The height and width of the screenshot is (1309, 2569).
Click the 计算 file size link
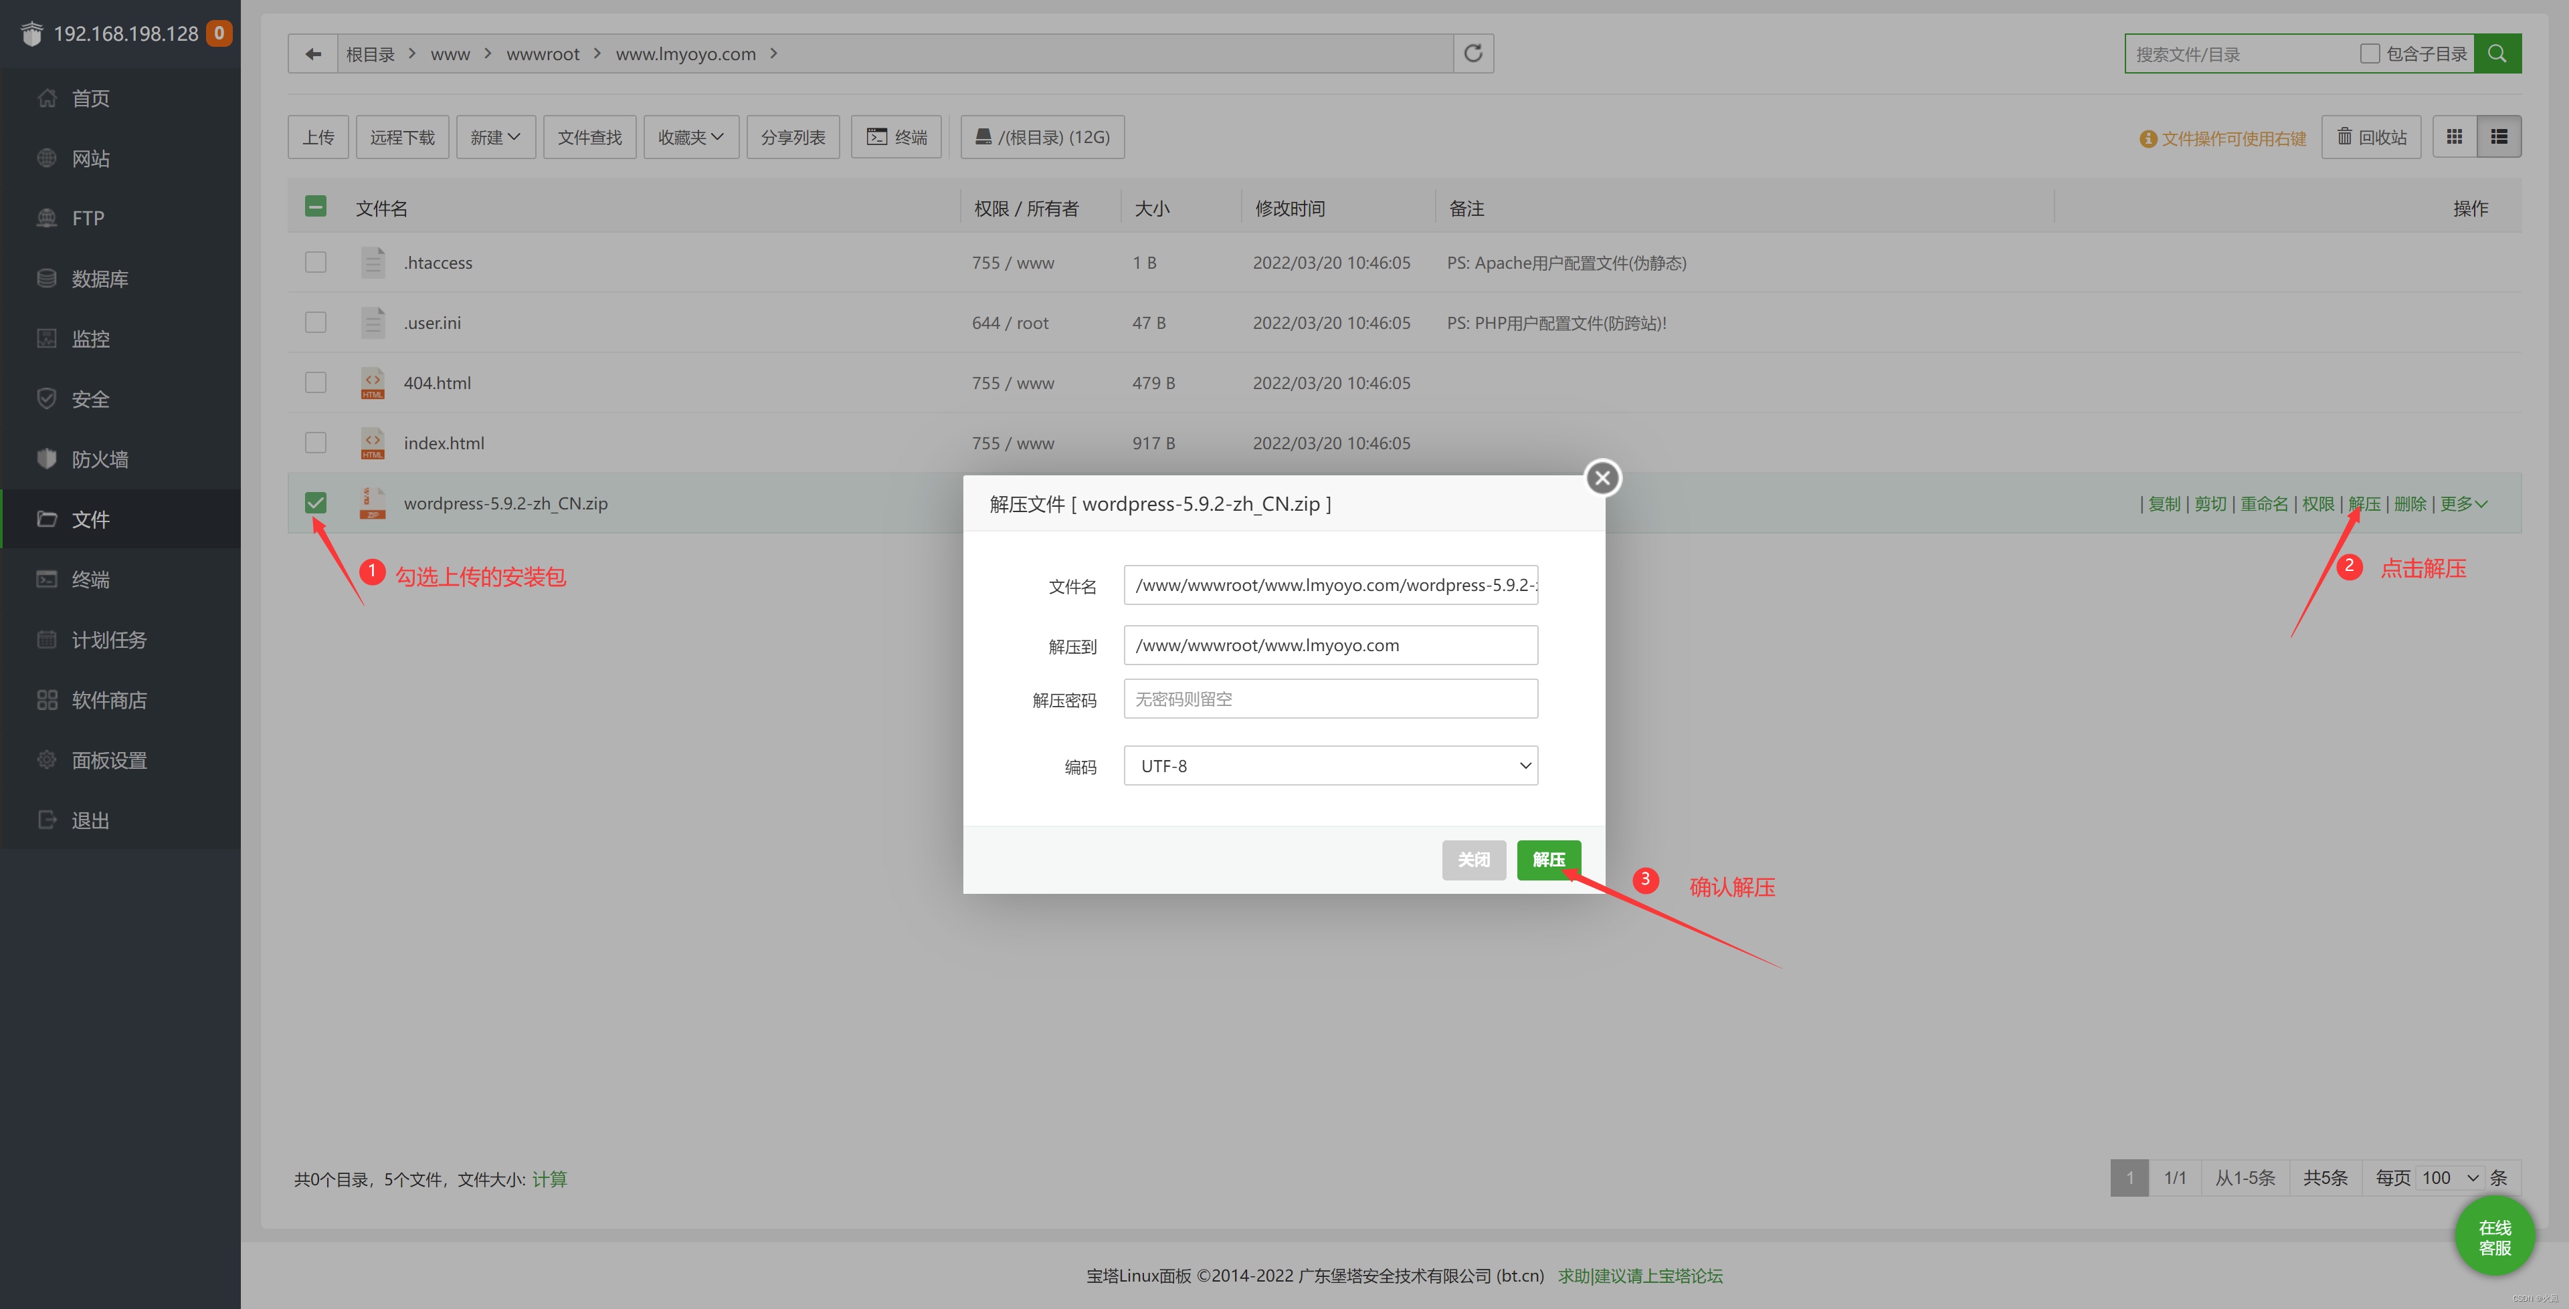549,1179
